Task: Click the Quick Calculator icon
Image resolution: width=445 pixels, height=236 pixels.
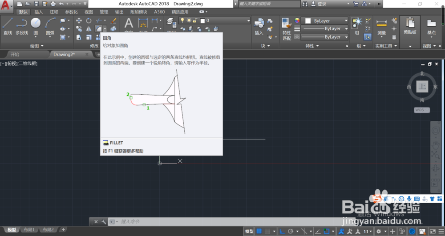Action: [394, 37]
